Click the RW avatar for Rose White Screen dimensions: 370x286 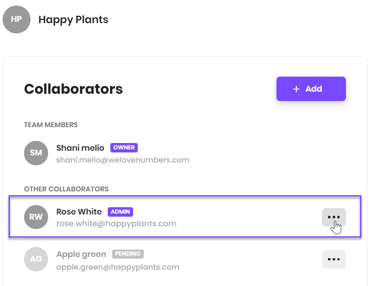coord(36,217)
